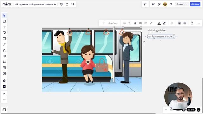
Task: Open the Templates tool
Action: 4,21
